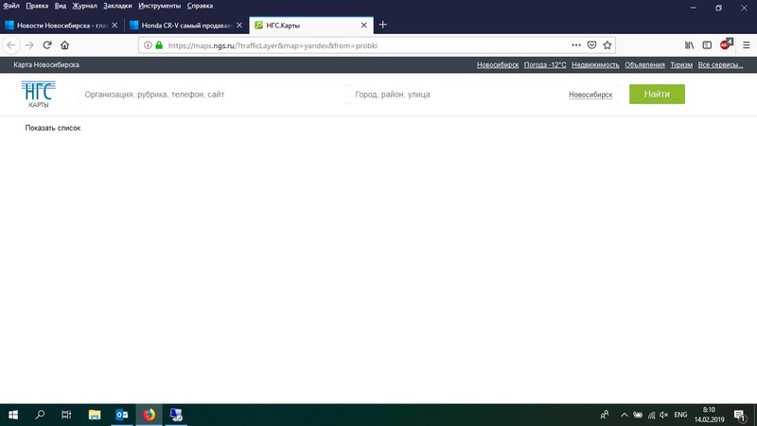Open Outlook from taskbar
This screenshot has width=757, height=426.
pyautogui.click(x=122, y=415)
